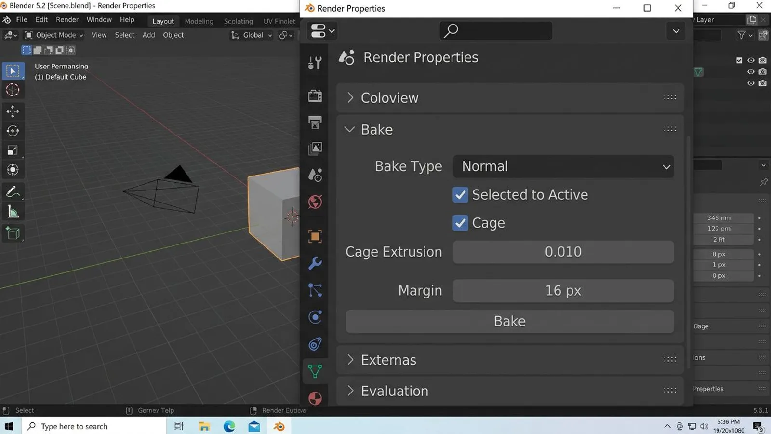The width and height of the screenshot is (771, 434).
Task: Select the Add Cube tool
Action: [13, 233]
